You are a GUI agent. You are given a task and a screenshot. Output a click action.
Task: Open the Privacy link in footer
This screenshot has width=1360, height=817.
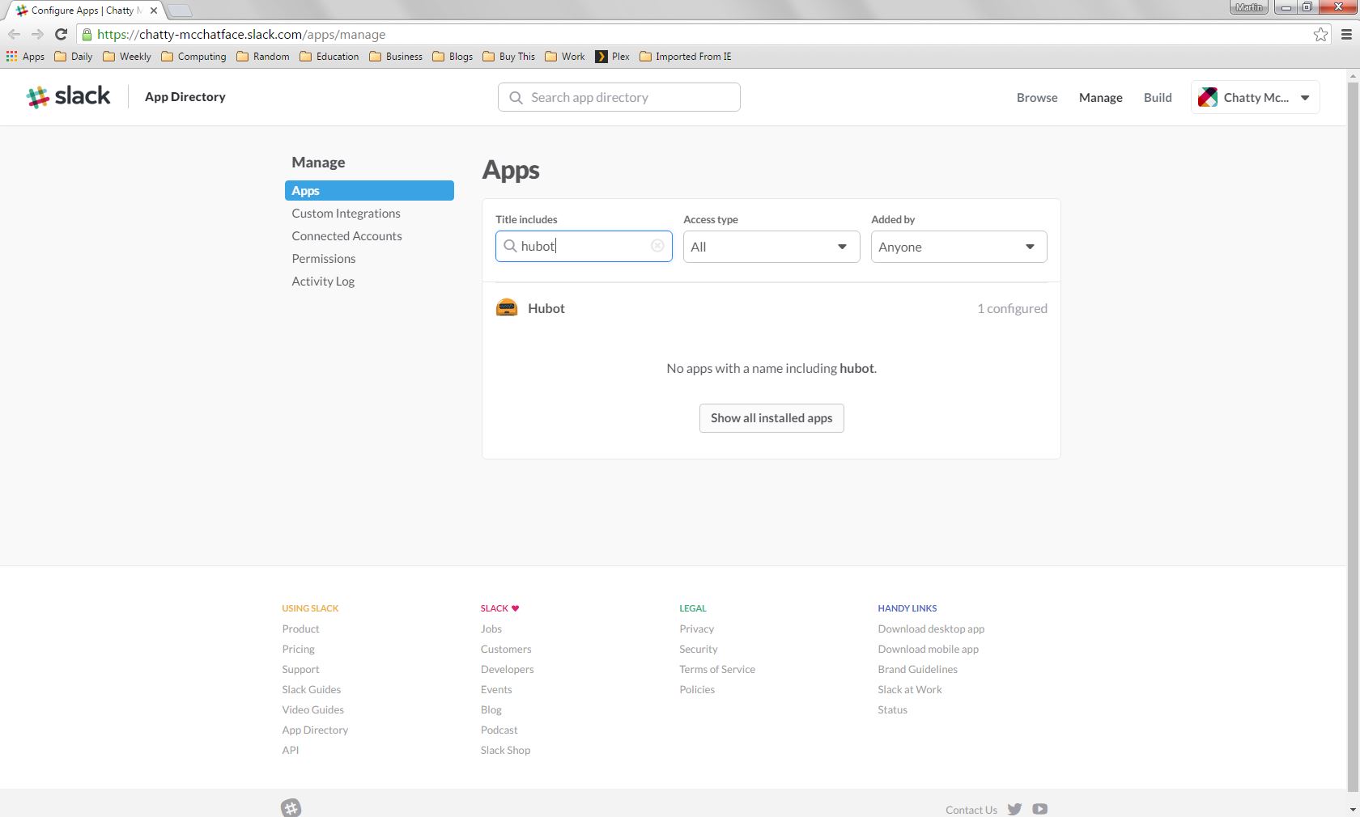(696, 629)
